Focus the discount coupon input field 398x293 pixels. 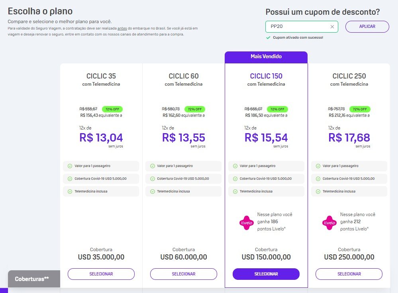(x=298, y=27)
